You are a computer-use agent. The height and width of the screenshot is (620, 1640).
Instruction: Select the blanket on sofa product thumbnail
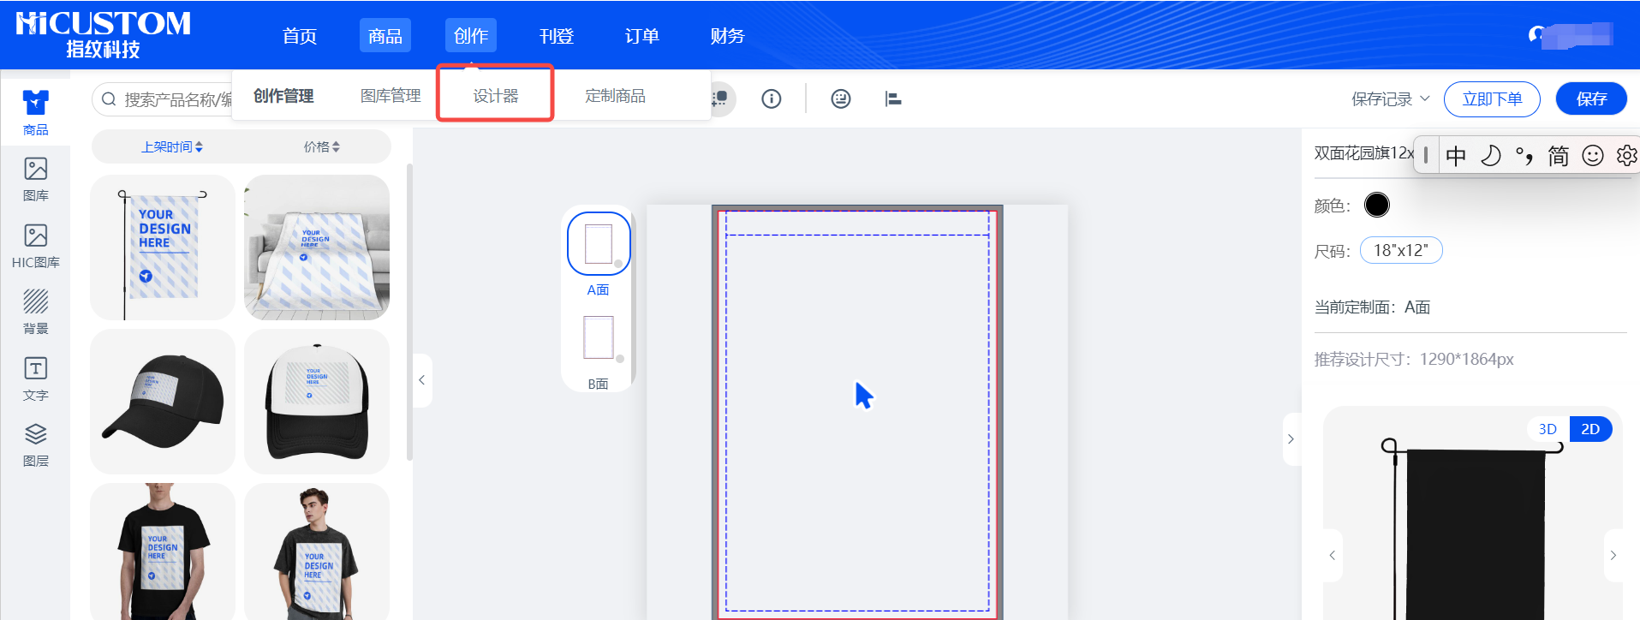[x=317, y=247]
